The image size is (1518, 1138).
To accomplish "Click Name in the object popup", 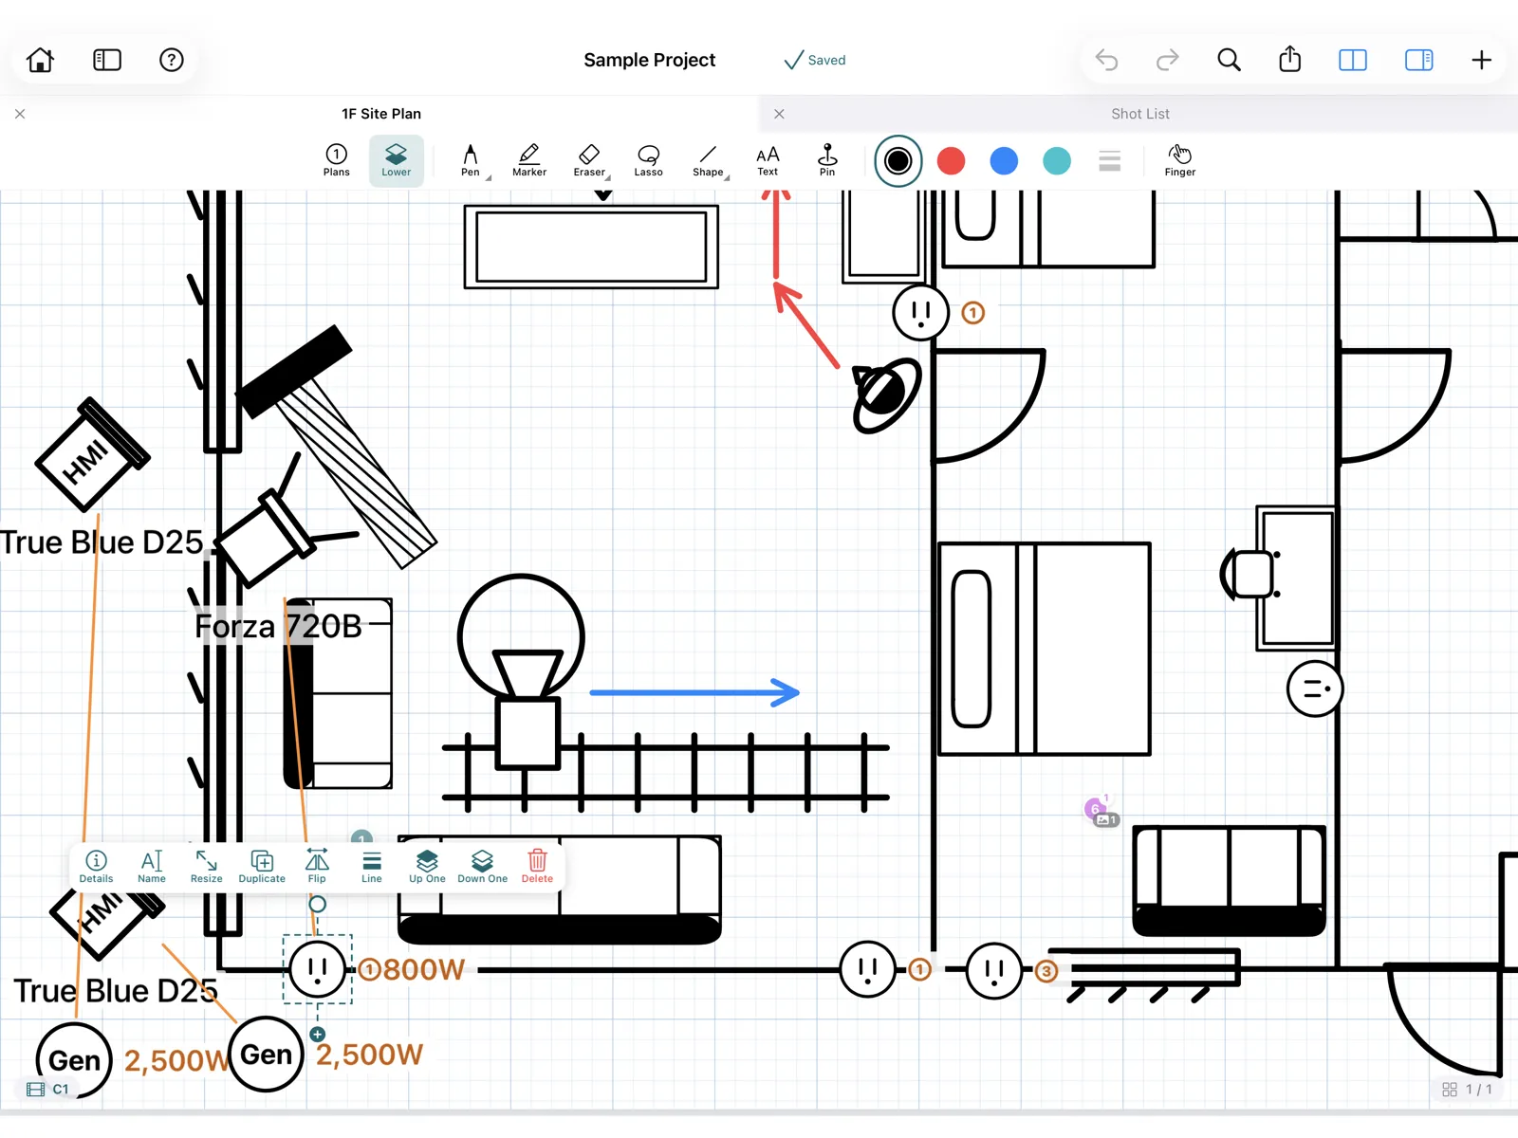I will (x=152, y=867).
